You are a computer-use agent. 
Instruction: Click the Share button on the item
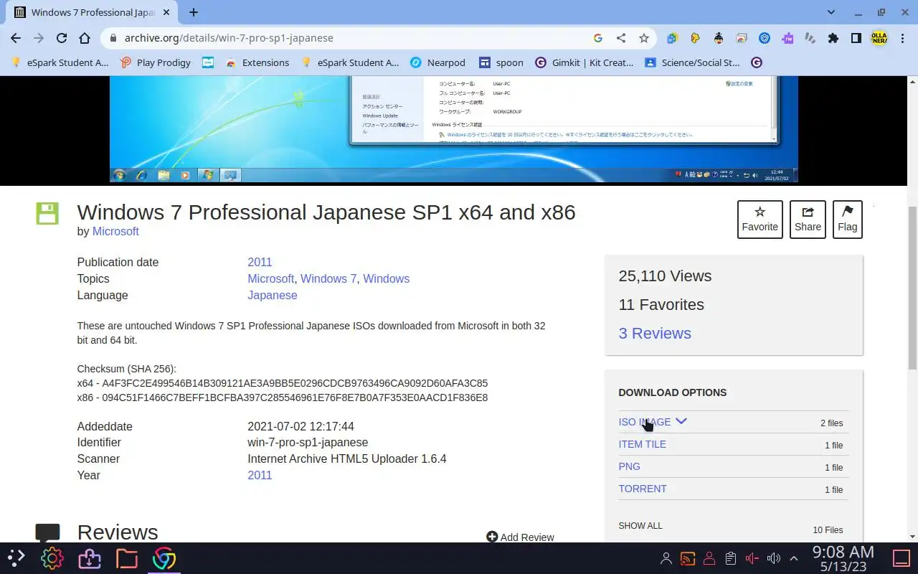point(808,219)
